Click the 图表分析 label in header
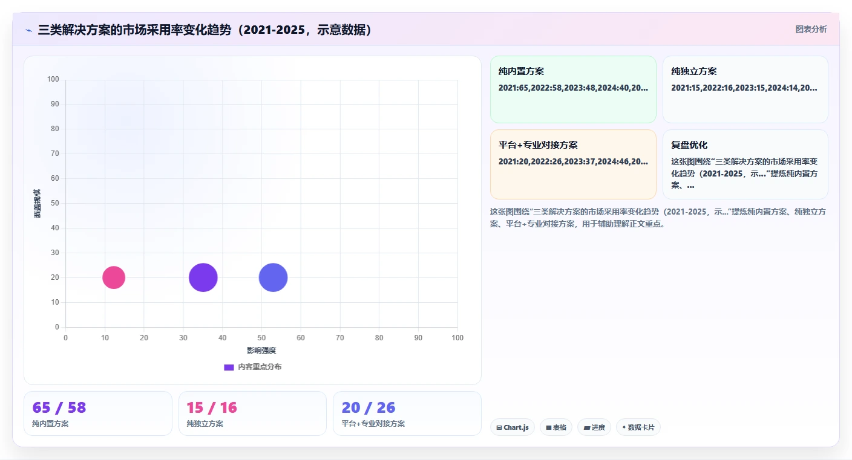 811,29
